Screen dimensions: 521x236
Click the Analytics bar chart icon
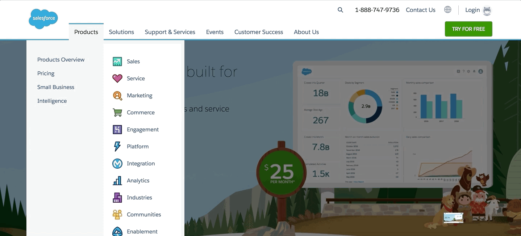(117, 181)
